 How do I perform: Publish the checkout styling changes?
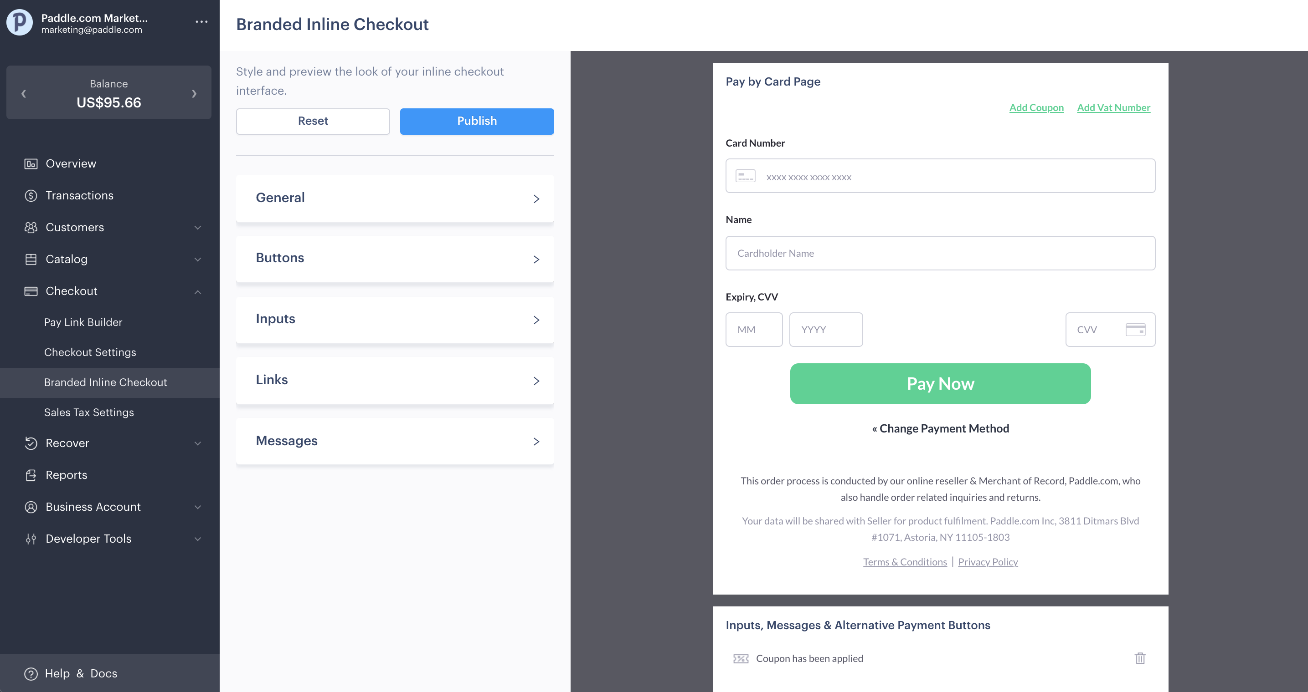[476, 121]
